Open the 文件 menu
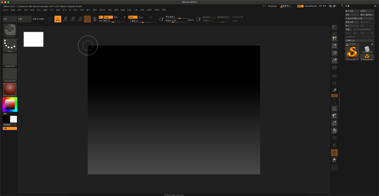The height and width of the screenshot is (196, 379). (x=51, y=10)
